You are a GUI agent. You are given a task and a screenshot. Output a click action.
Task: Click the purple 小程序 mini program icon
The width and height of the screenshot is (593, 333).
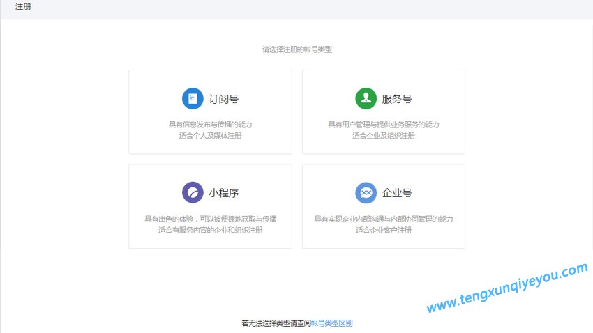click(193, 192)
